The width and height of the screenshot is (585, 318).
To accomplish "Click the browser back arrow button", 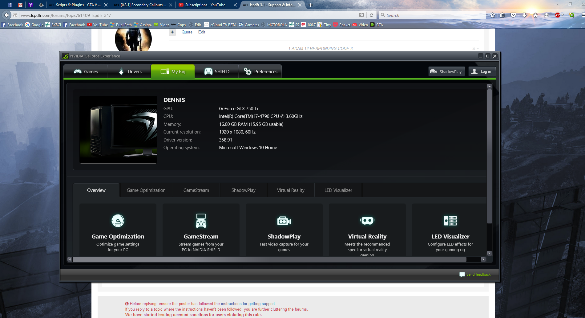I will [x=7, y=15].
